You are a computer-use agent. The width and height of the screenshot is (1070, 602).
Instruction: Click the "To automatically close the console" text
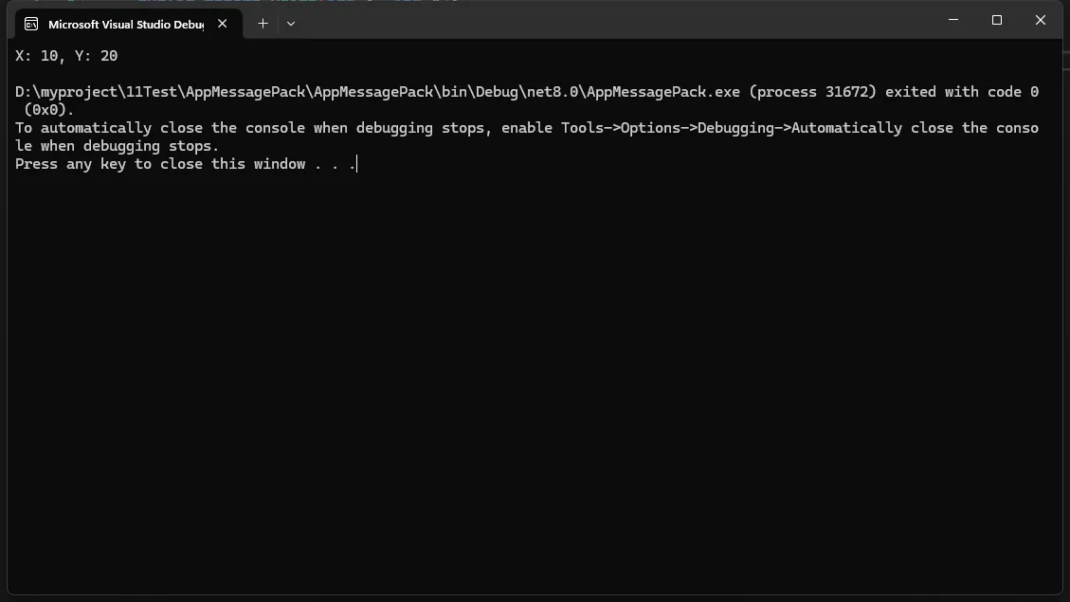click(x=159, y=128)
